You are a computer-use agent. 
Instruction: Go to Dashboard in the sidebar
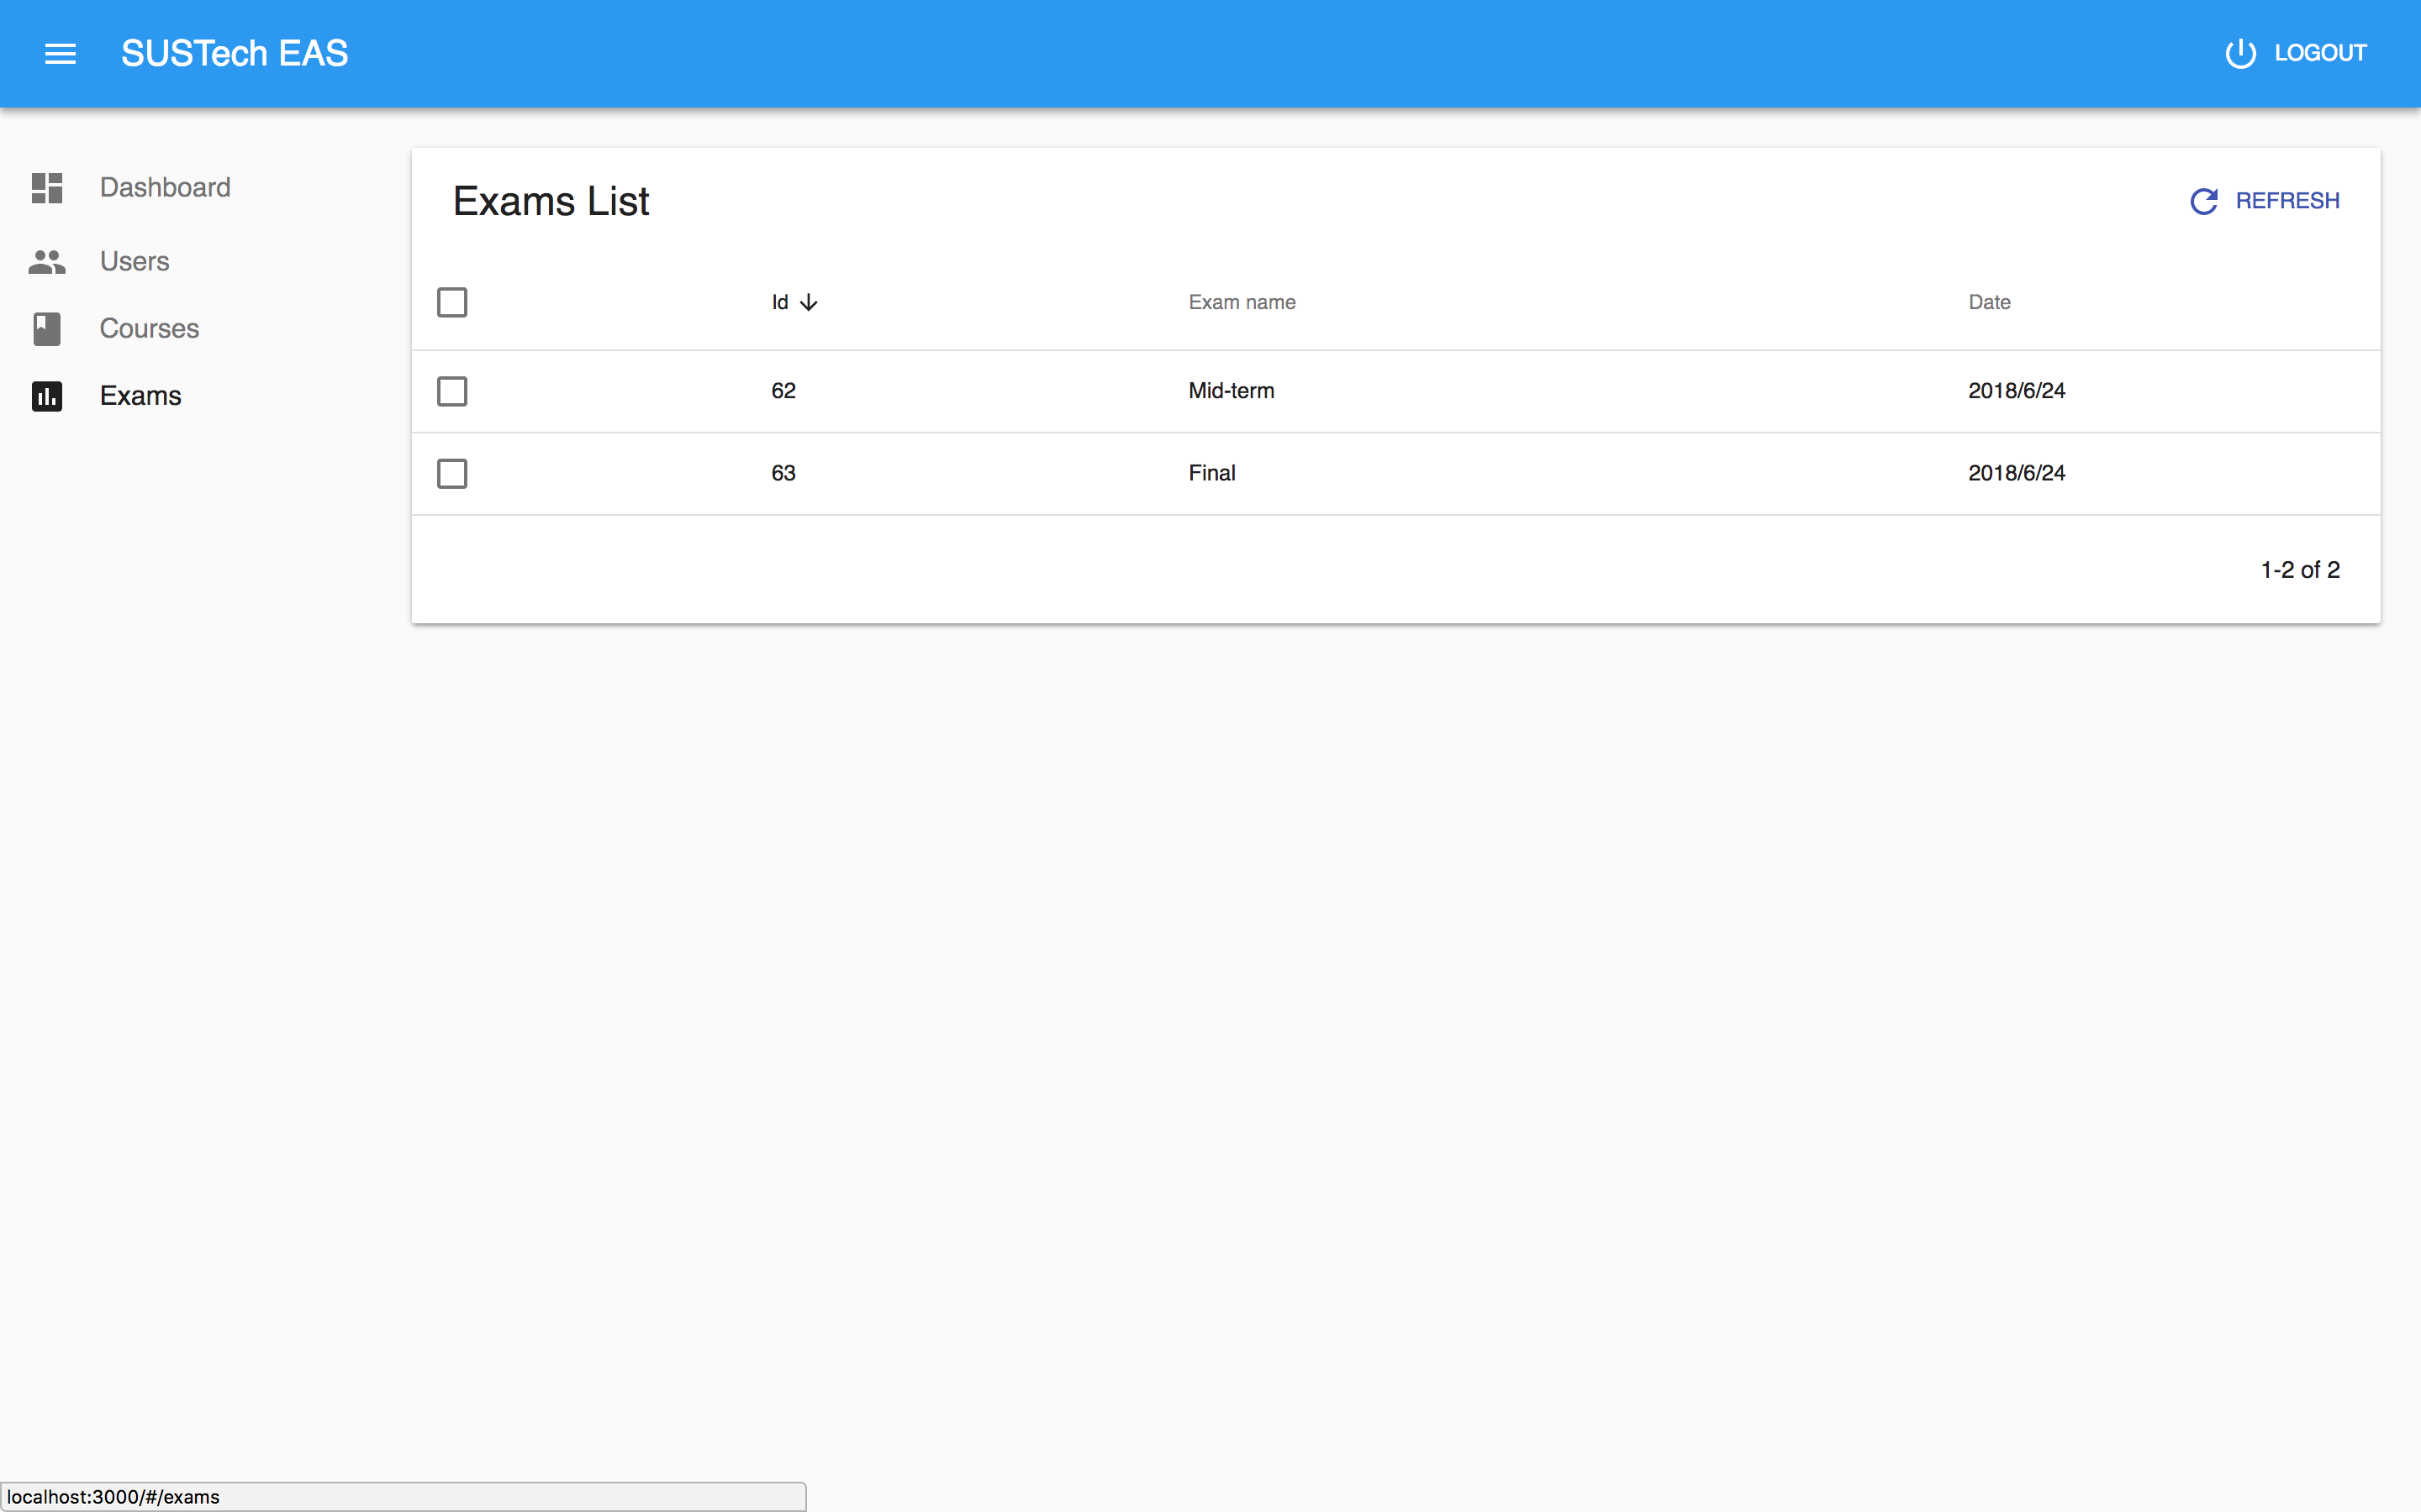[165, 188]
